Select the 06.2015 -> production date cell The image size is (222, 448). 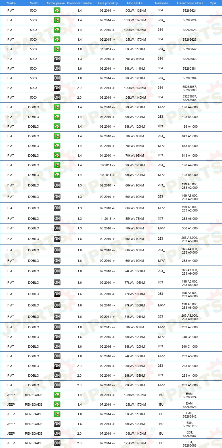pyautogui.click(x=107, y=59)
